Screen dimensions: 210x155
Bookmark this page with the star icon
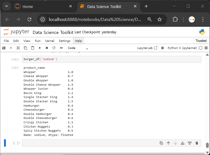(160, 19)
